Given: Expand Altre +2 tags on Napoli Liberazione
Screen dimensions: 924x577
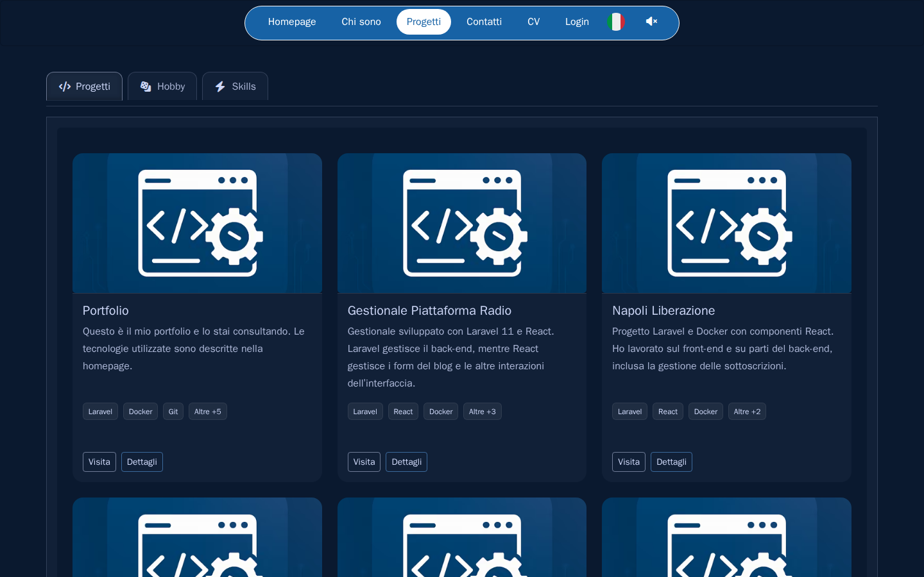Looking at the screenshot, I should pyautogui.click(x=747, y=412).
